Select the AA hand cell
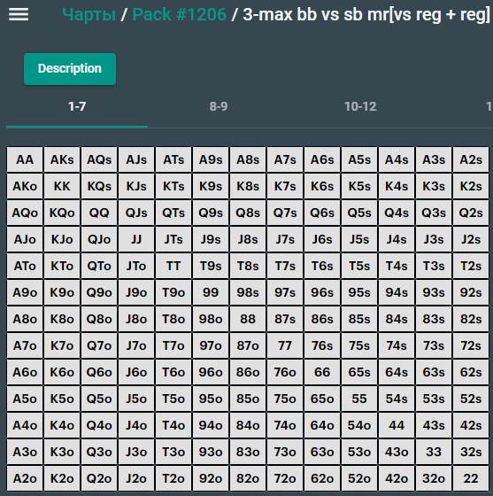Screen dimensions: 493x496 [x=25, y=159]
